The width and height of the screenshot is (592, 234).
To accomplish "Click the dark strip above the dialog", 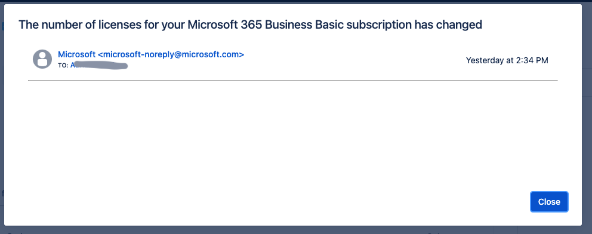I will 292,2.
